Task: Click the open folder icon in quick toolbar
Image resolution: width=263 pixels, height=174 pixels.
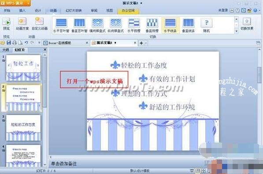Action: tap(3, 43)
